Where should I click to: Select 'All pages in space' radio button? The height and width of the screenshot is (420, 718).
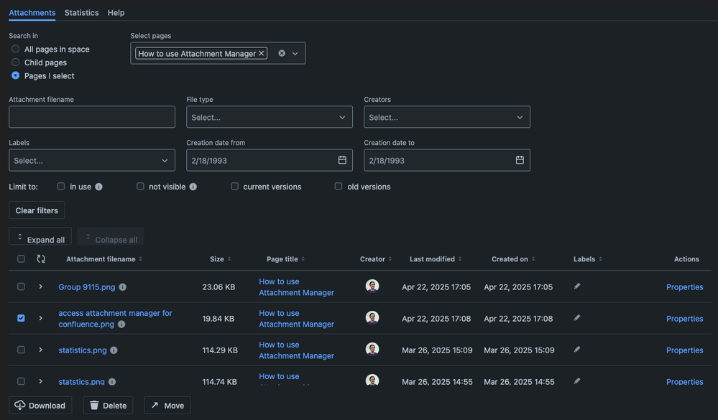pos(16,50)
